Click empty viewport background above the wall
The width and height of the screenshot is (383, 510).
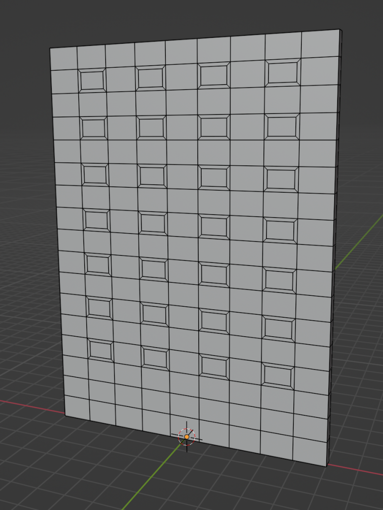[x=189, y=15]
